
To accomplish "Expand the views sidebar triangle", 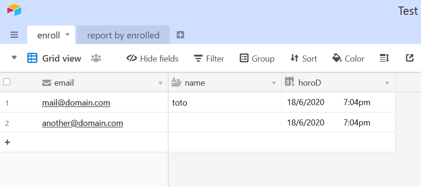I will point(14,58).
